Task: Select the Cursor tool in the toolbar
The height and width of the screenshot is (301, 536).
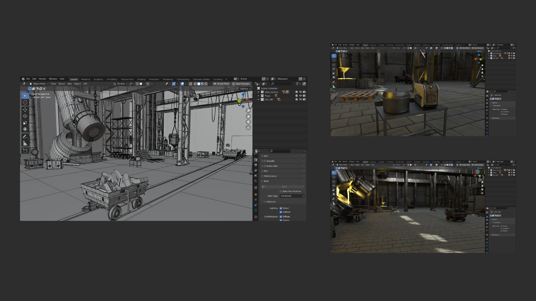Action: (25, 102)
